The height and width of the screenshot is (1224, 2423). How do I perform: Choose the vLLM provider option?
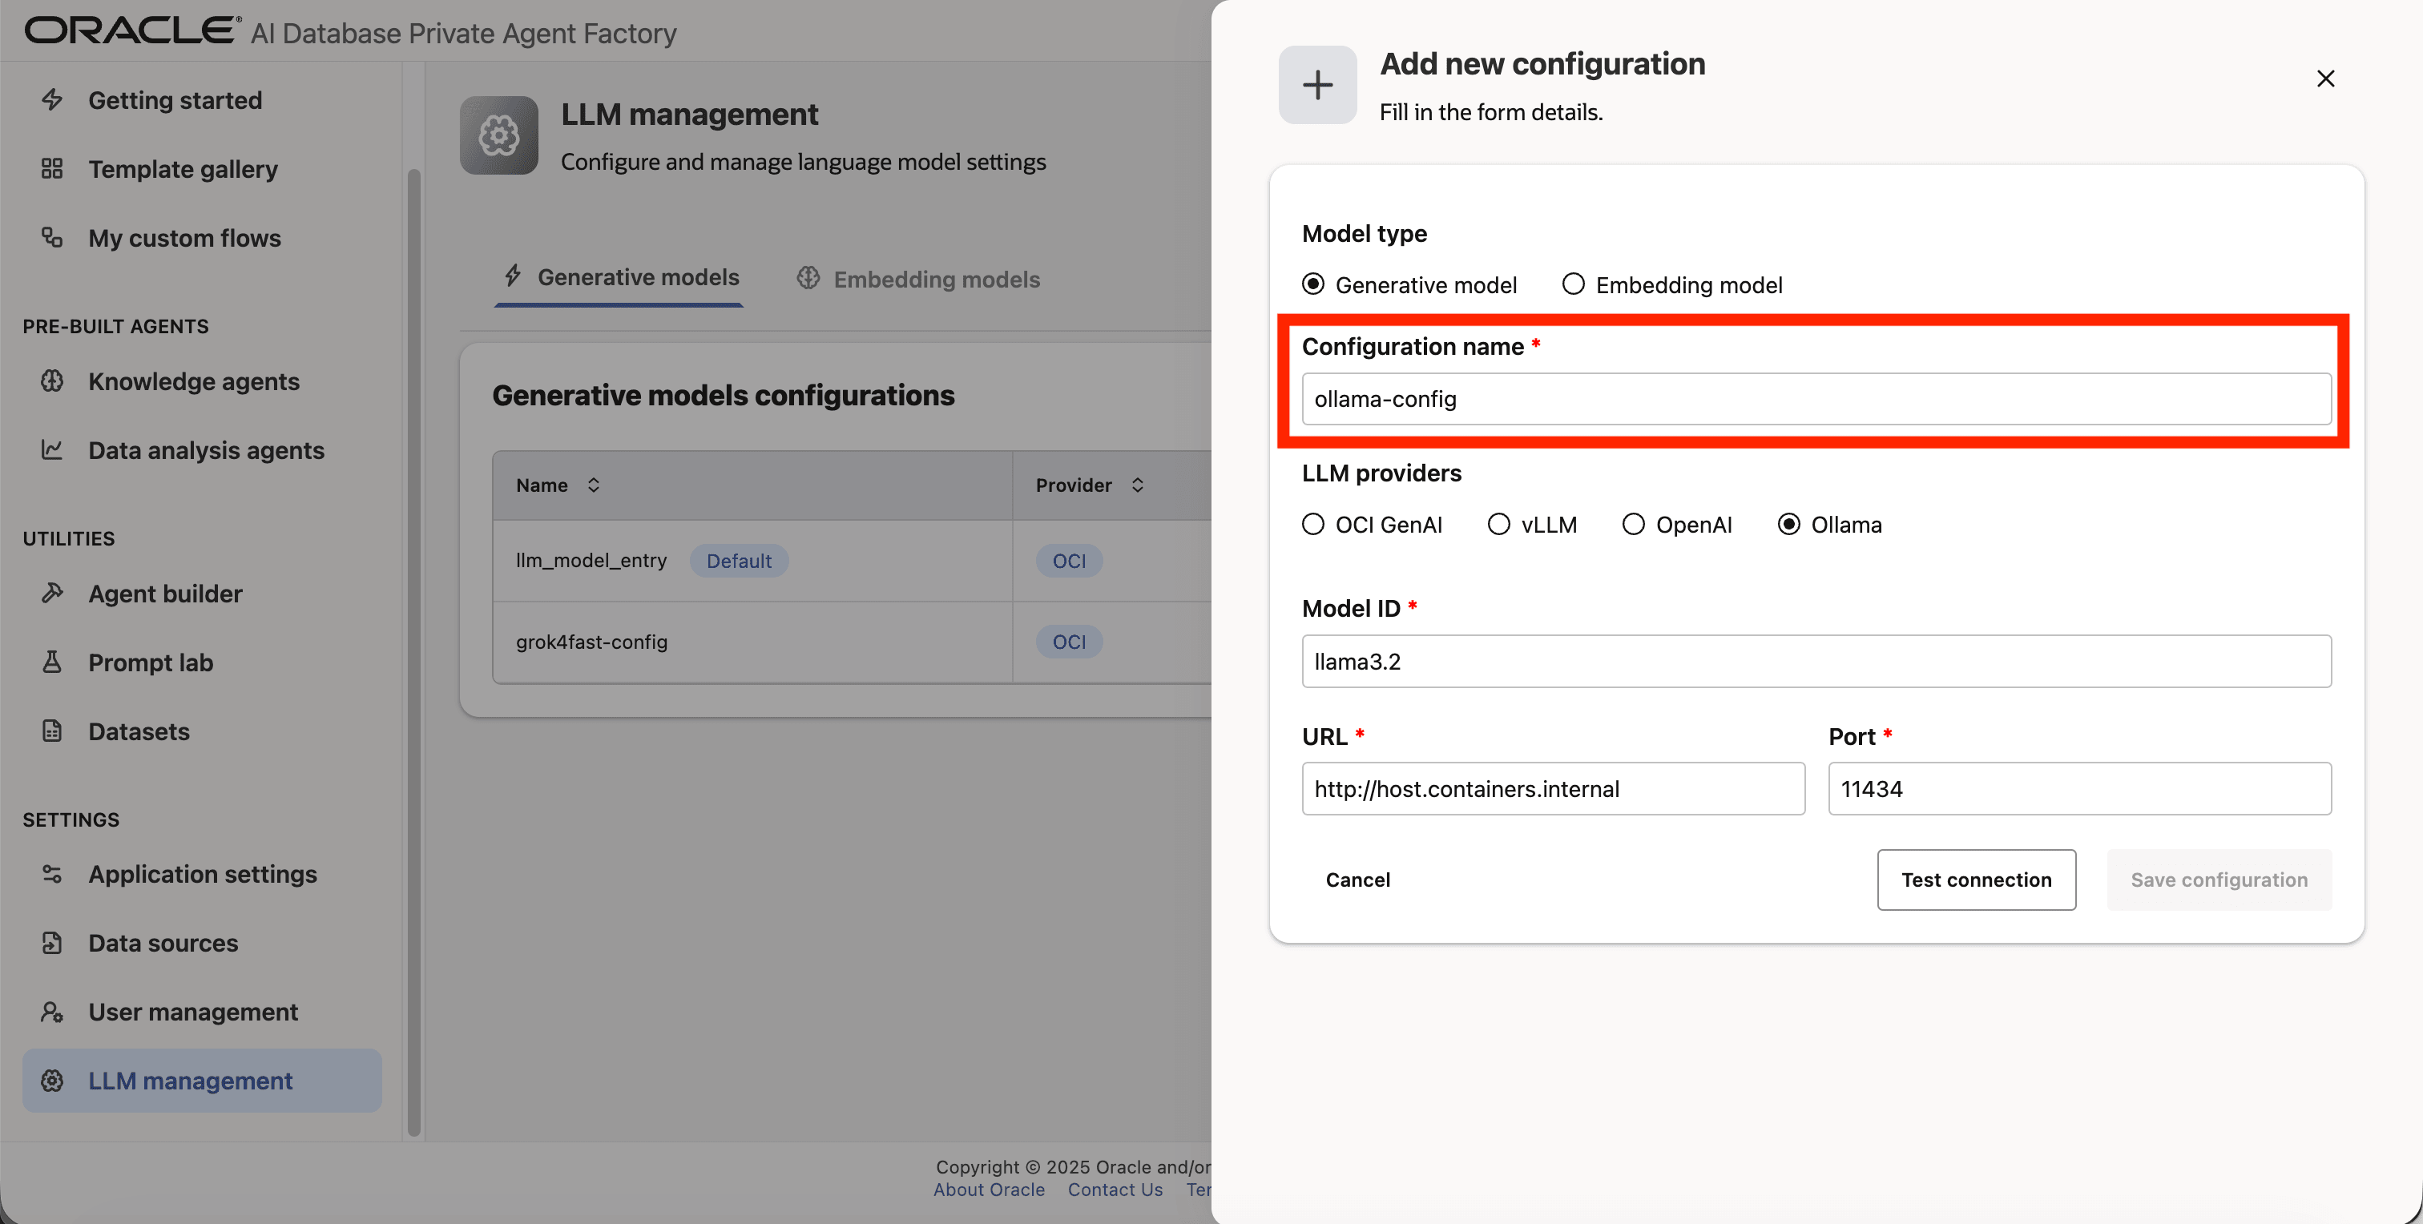pyautogui.click(x=1498, y=524)
